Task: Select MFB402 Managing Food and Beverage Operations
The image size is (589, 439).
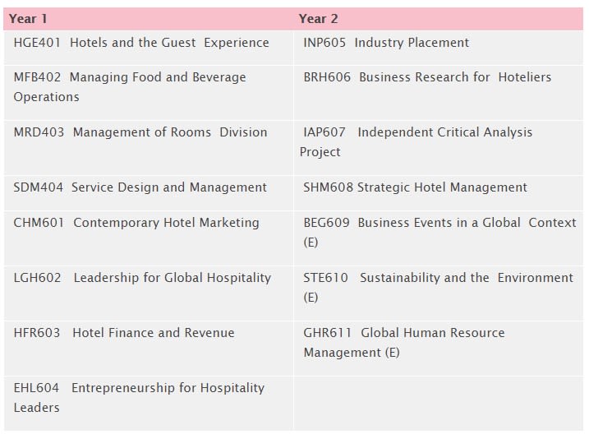Action: [x=130, y=87]
